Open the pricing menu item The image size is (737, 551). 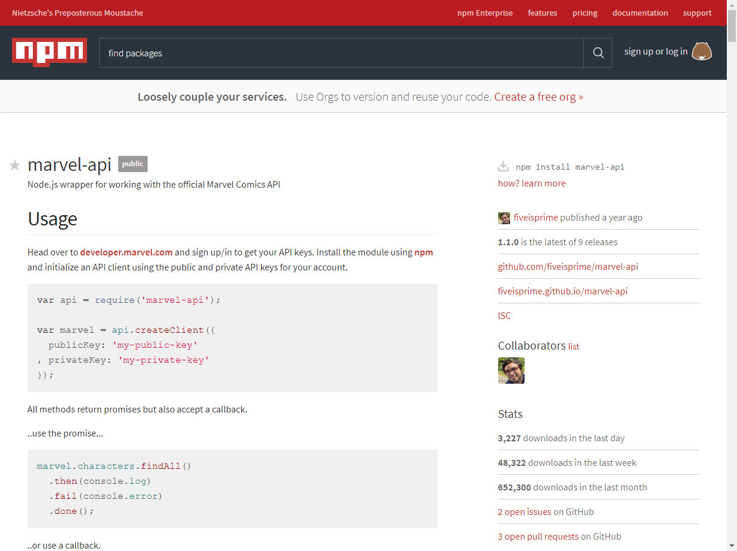pos(585,13)
